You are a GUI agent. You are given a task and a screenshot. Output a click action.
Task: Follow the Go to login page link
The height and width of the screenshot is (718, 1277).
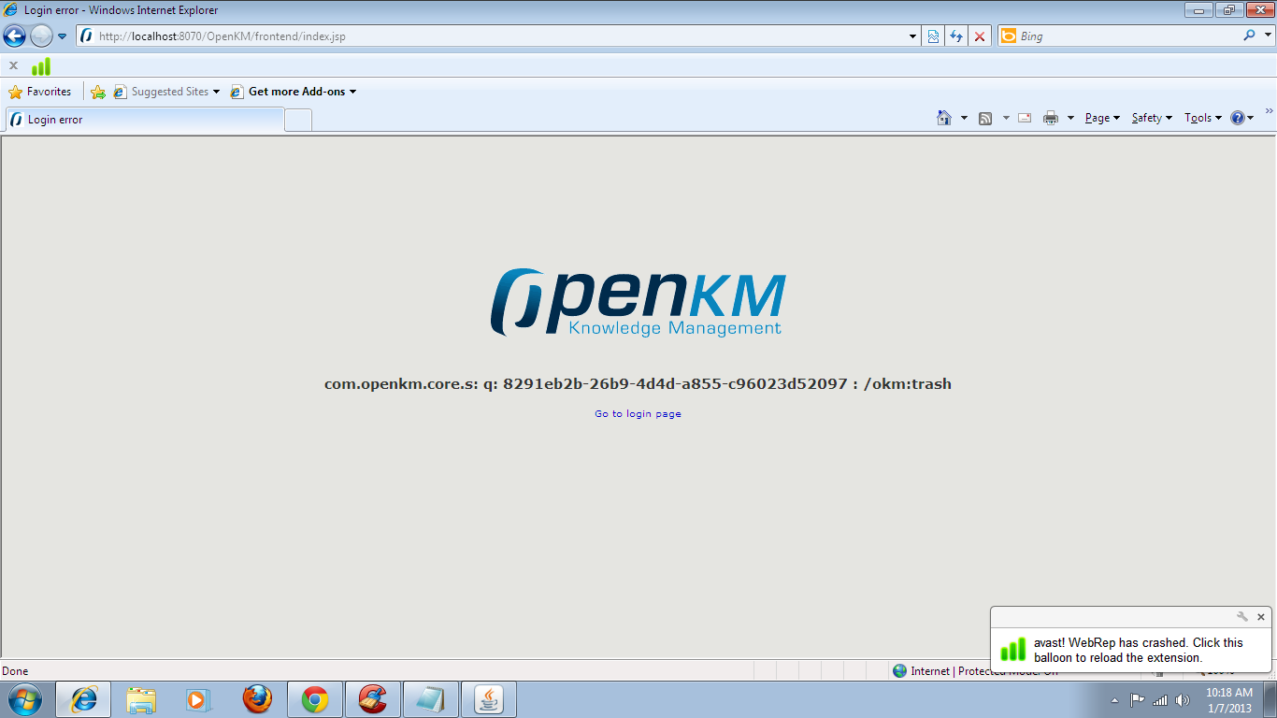tap(638, 414)
